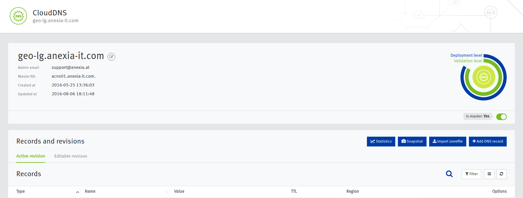
Task: Open the records search magnifier icon
Action: (449, 174)
